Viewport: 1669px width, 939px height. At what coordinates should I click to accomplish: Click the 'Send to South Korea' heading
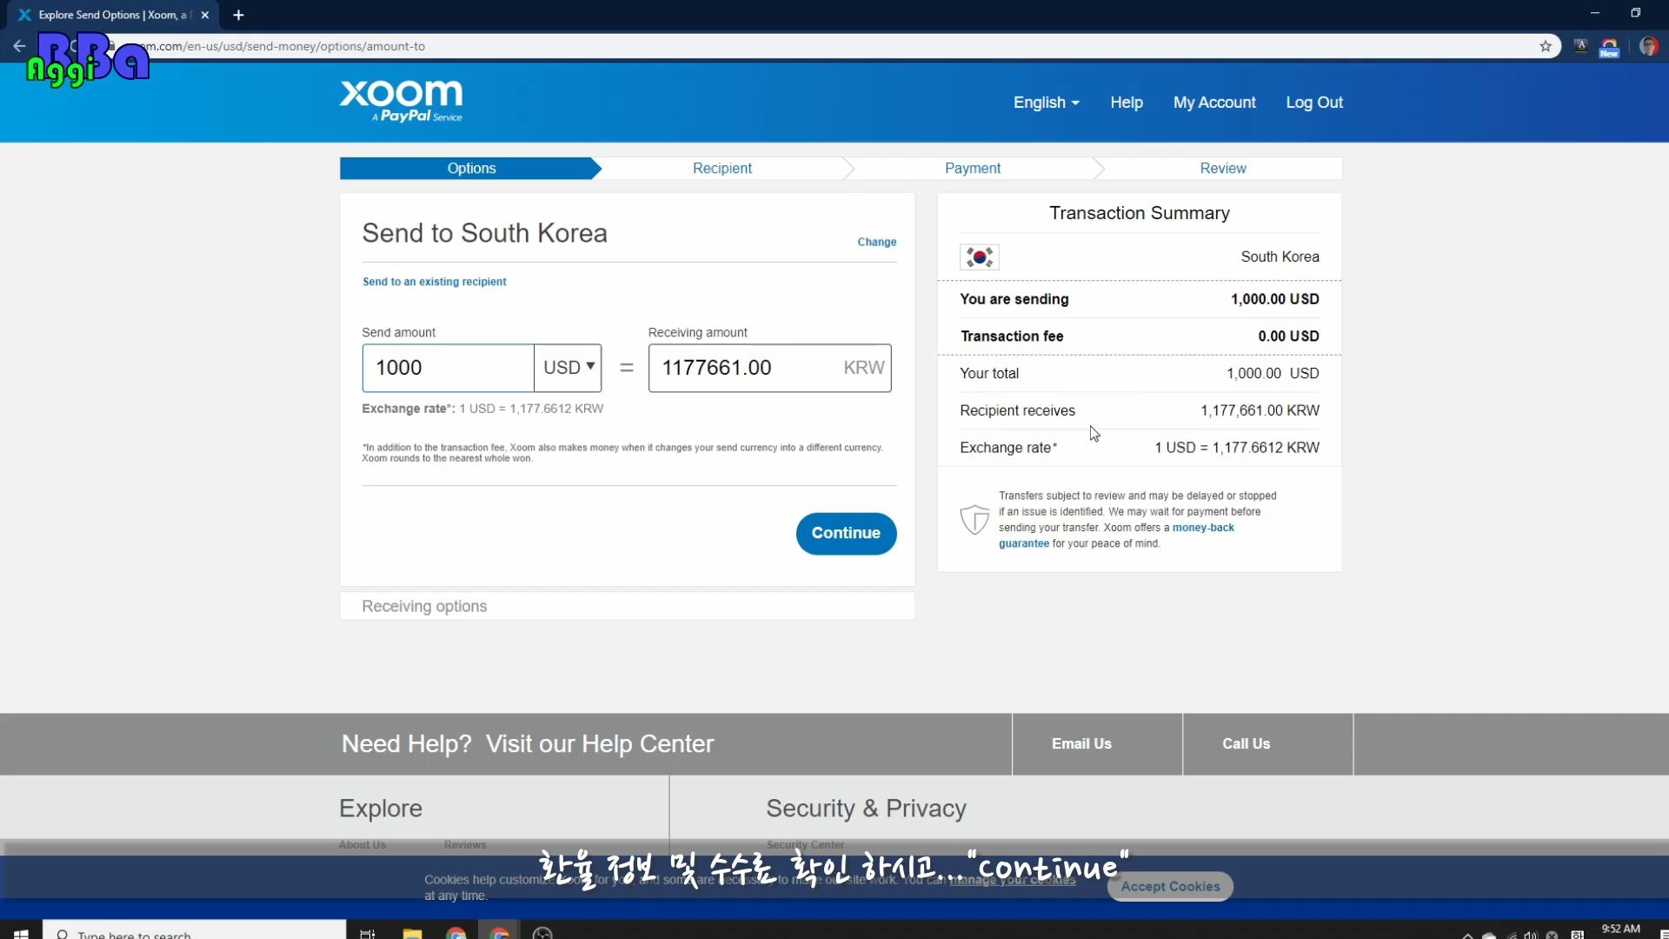(x=484, y=233)
